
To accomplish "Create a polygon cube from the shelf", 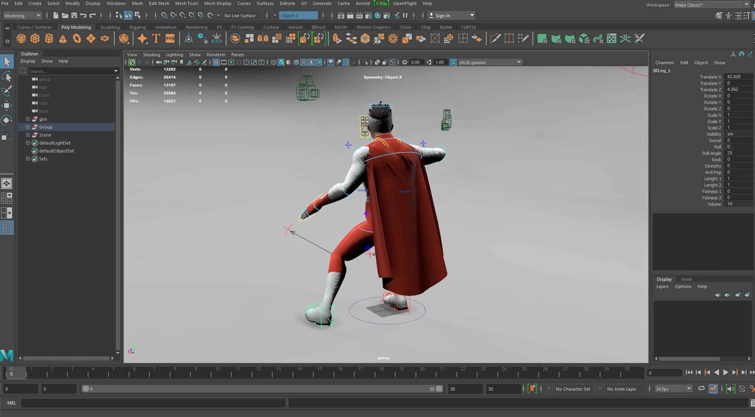I will pos(35,39).
